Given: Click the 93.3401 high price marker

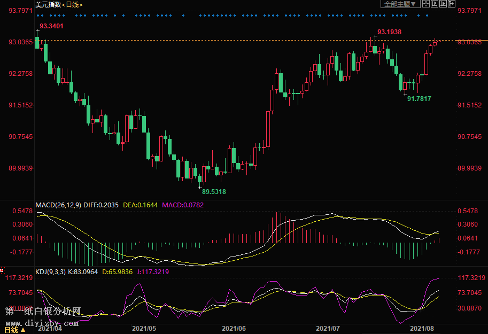Looking at the screenshot, I should point(51,26).
